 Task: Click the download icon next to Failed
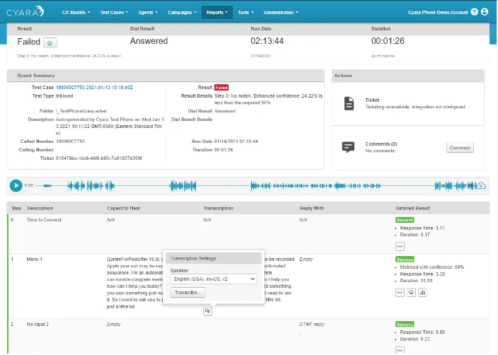50,42
